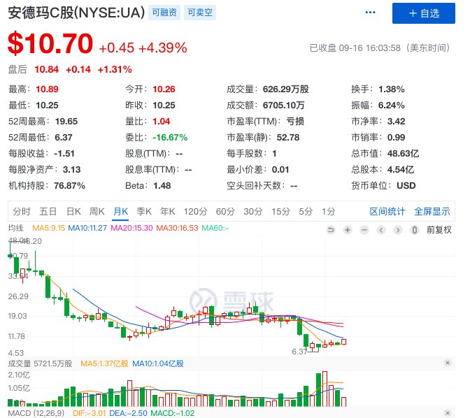Open 全屏显示 fullscreen view

point(432,212)
